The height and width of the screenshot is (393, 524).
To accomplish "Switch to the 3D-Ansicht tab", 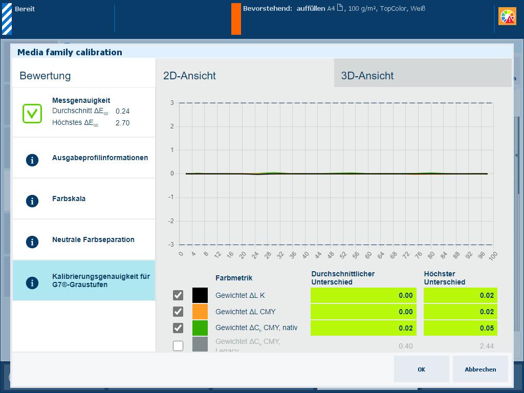I will [x=423, y=73].
